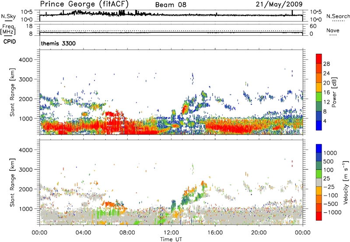Select the '3000' tick in Power panel
The width and height of the screenshot is (350, 242).
tap(25, 80)
